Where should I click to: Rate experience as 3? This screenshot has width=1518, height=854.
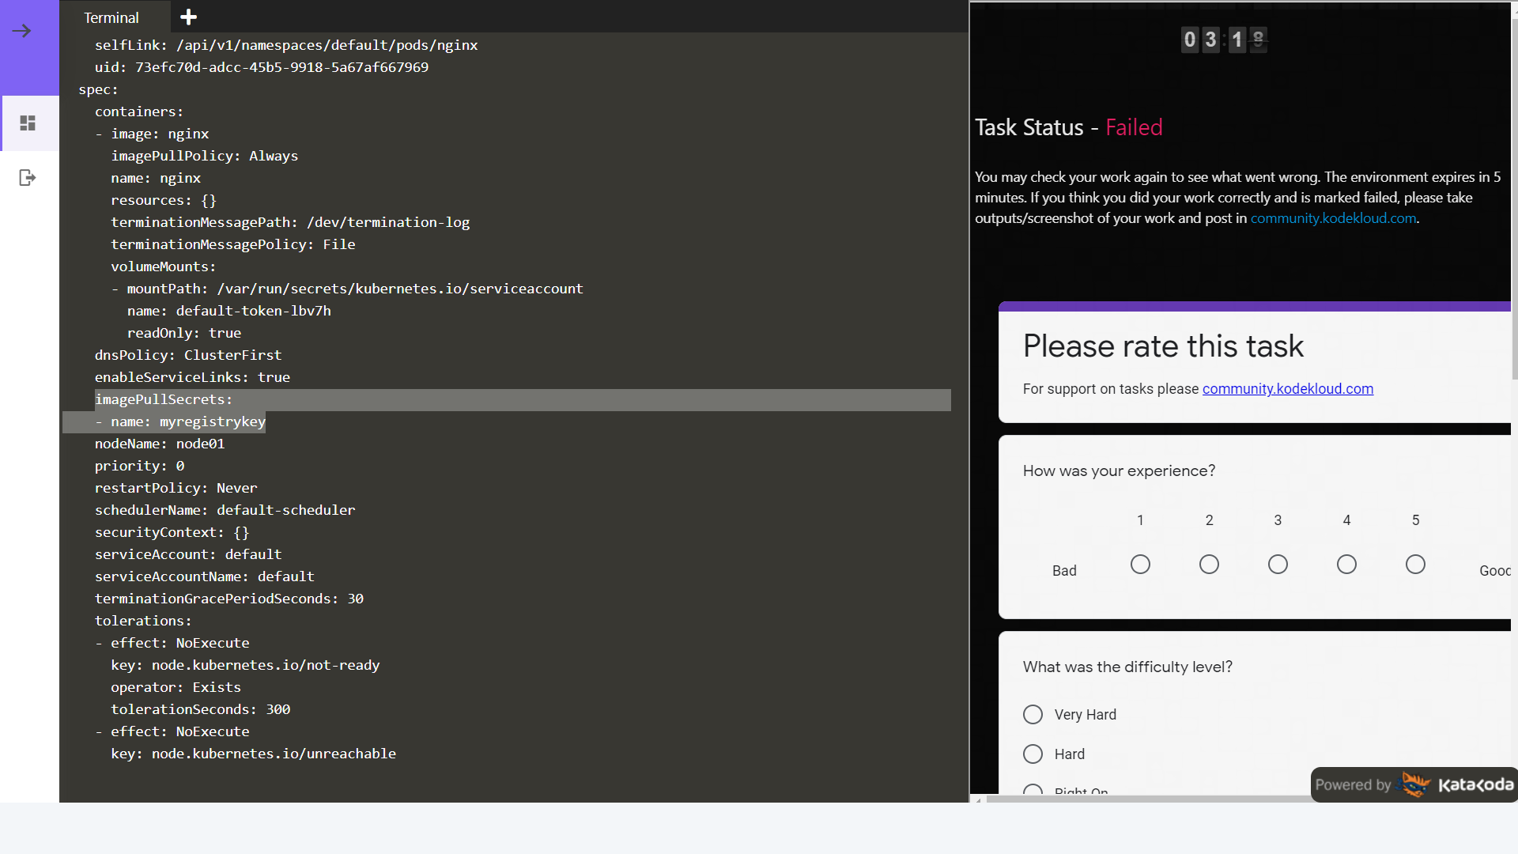click(1278, 565)
